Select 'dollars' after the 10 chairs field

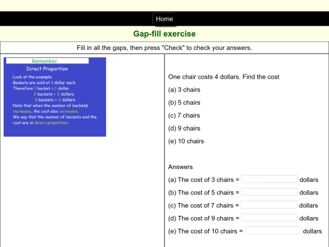click(313, 231)
